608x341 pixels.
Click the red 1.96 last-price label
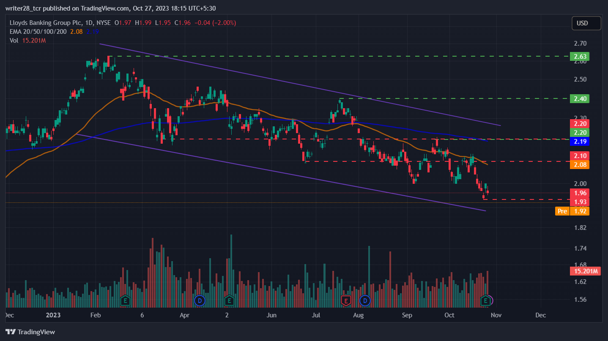pyautogui.click(x=579, y=193)
